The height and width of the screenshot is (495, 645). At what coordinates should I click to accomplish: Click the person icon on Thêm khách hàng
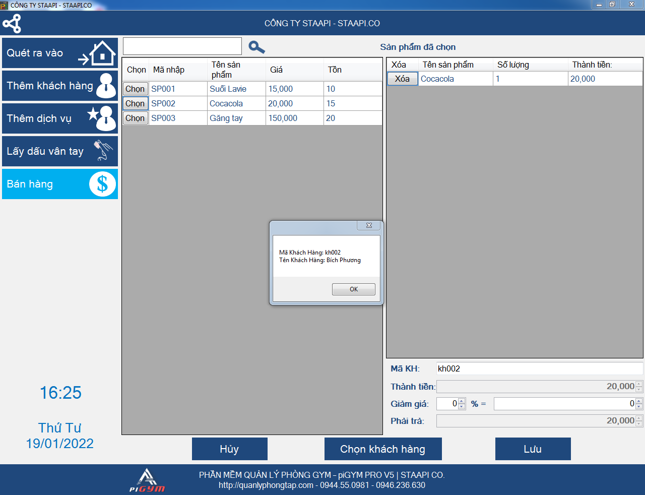[x=106, y=86]
